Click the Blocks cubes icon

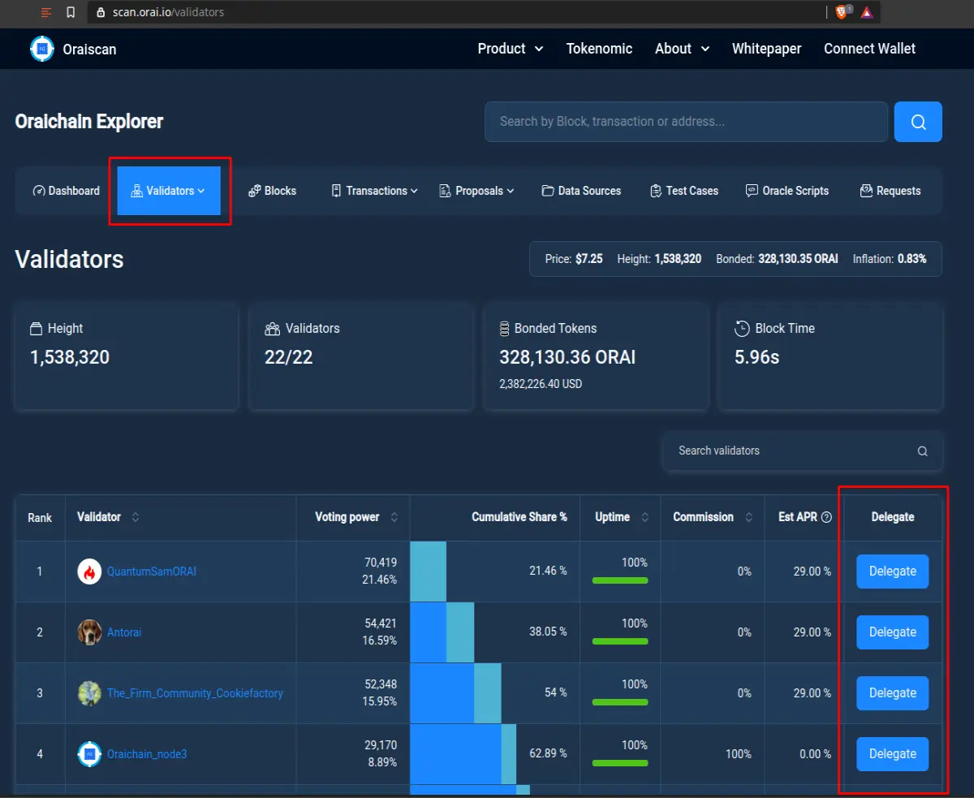point(254,191)
